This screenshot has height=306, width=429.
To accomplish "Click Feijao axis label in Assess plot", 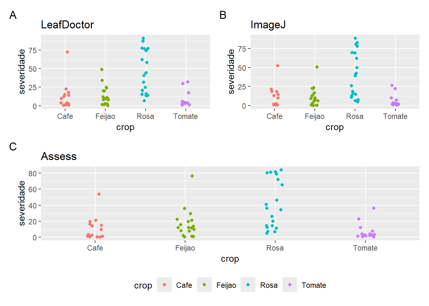I will pyautogui.click(x=185, y=248).
